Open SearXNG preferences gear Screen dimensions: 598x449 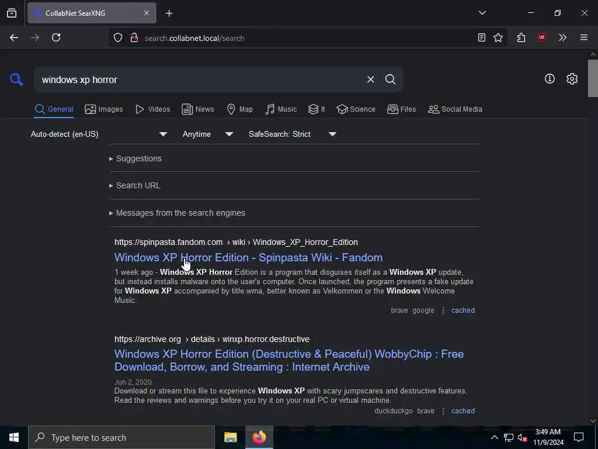[572, 79]
